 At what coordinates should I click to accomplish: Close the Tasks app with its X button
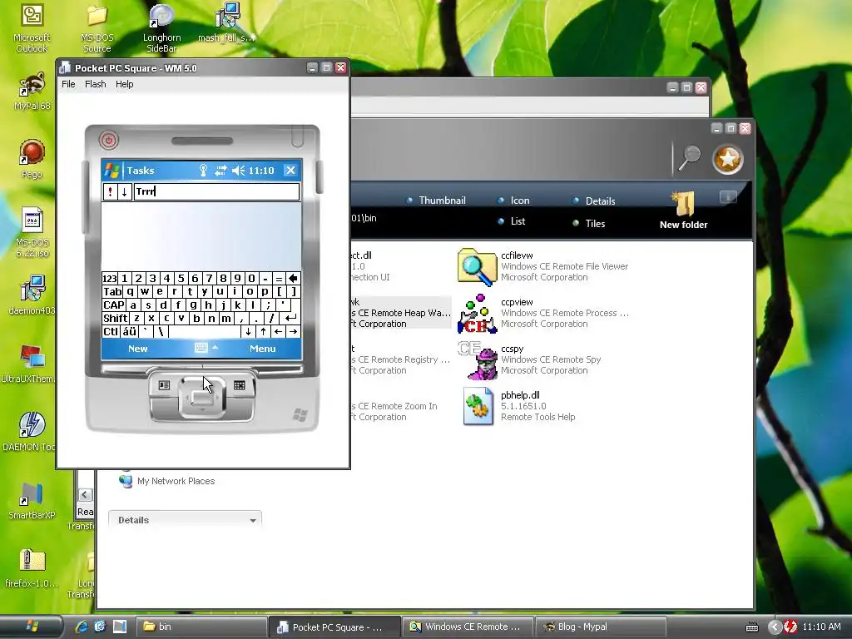[x=290, y=171]
